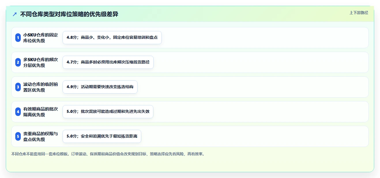The image size is (380, 178).
Task: Select label 波动仓库的临时前置区优先级
Action: 41,87
